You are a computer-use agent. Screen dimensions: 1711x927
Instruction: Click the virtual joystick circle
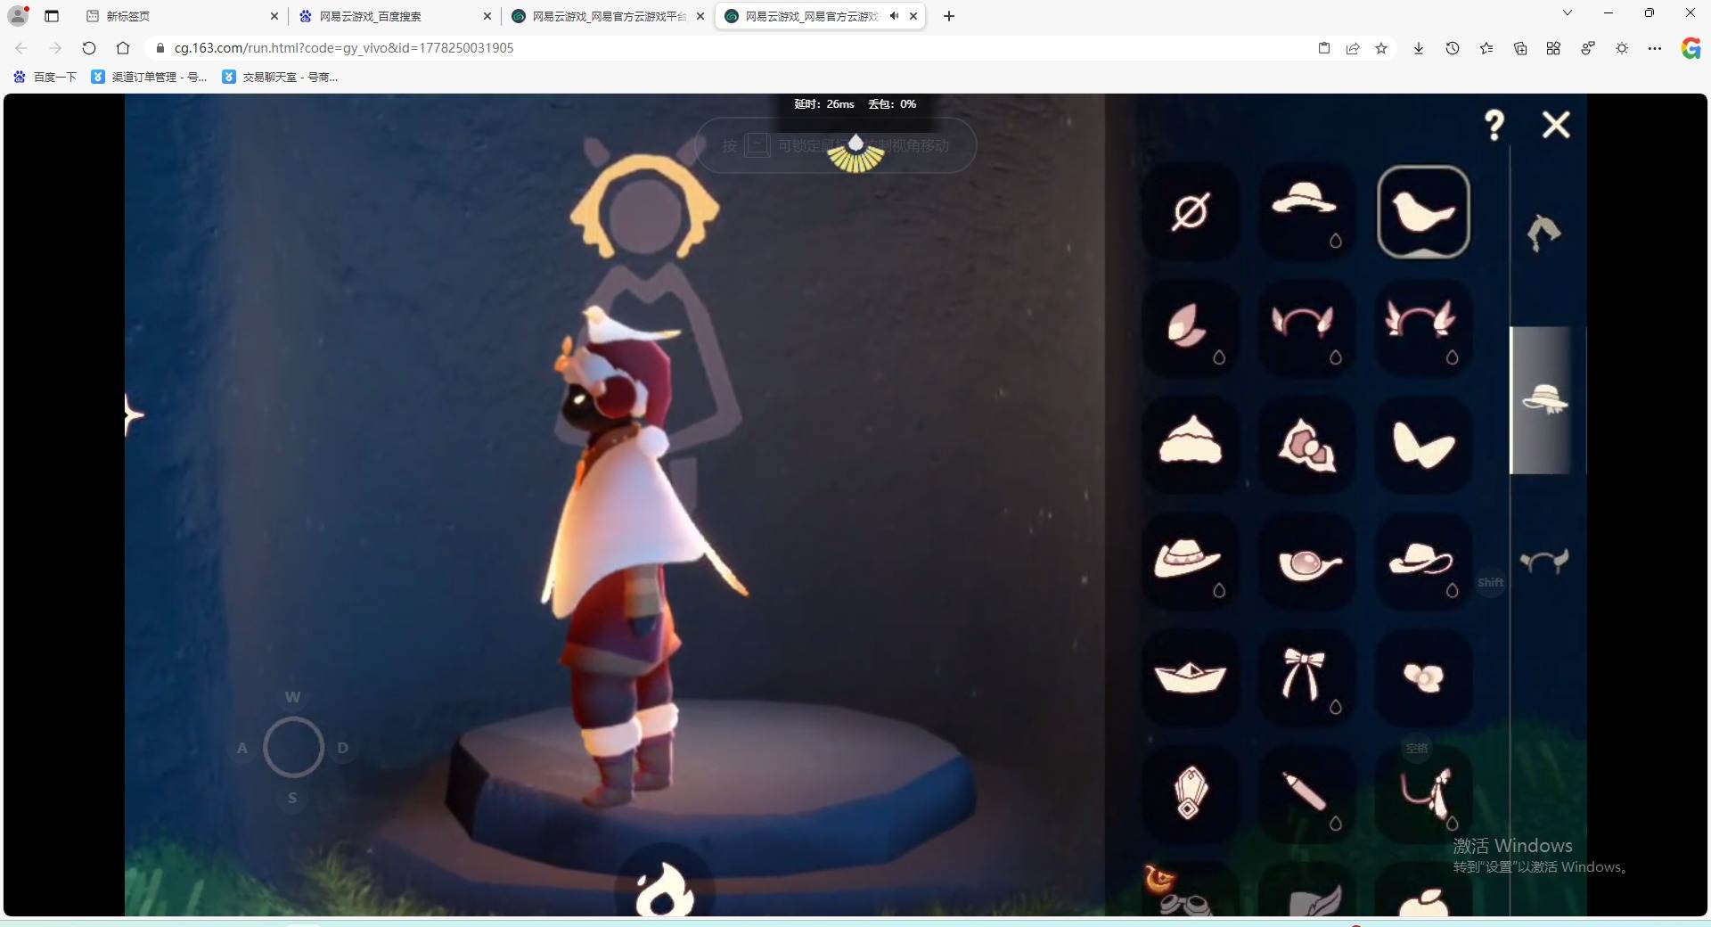pyautogui.click(x=293, y=747)
